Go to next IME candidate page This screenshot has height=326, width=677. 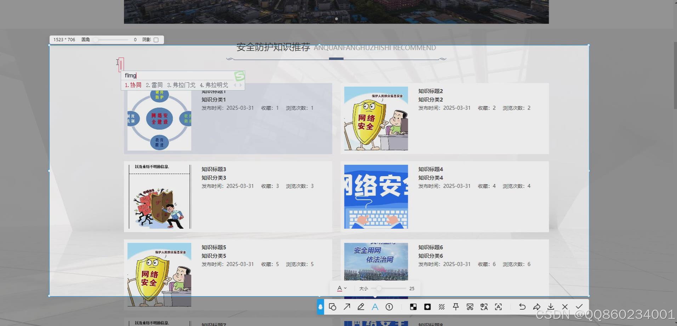click(x=241, y=85)
